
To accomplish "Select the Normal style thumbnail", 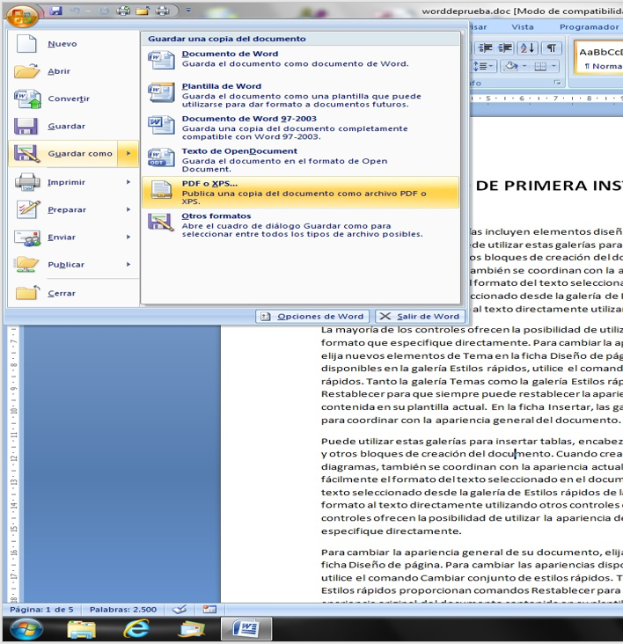I will click(x=598, y=57).
